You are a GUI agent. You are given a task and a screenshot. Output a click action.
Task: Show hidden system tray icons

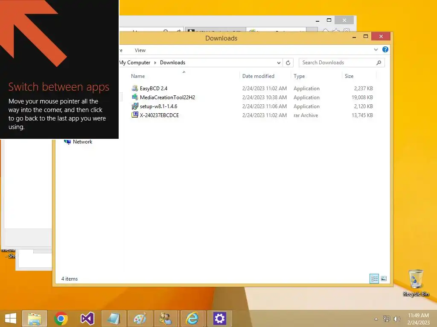click(376, 319)
